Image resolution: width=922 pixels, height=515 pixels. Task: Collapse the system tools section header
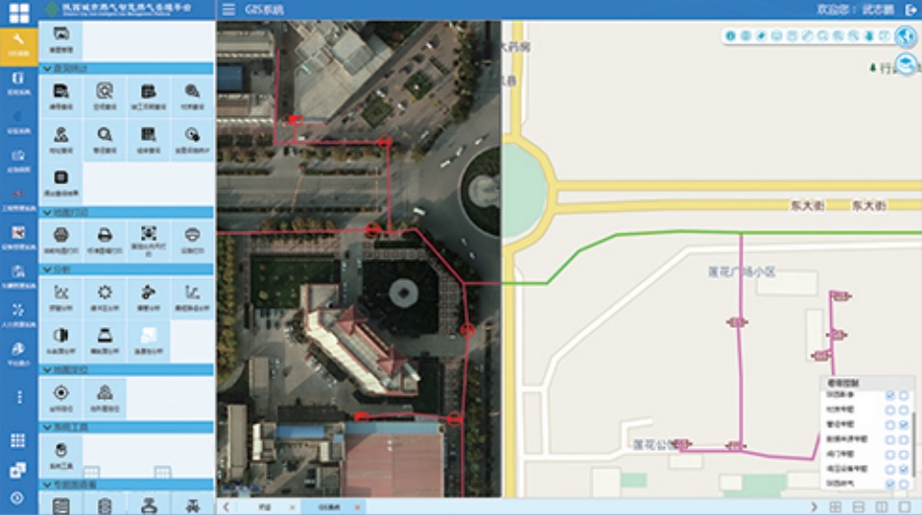point(126,427)
